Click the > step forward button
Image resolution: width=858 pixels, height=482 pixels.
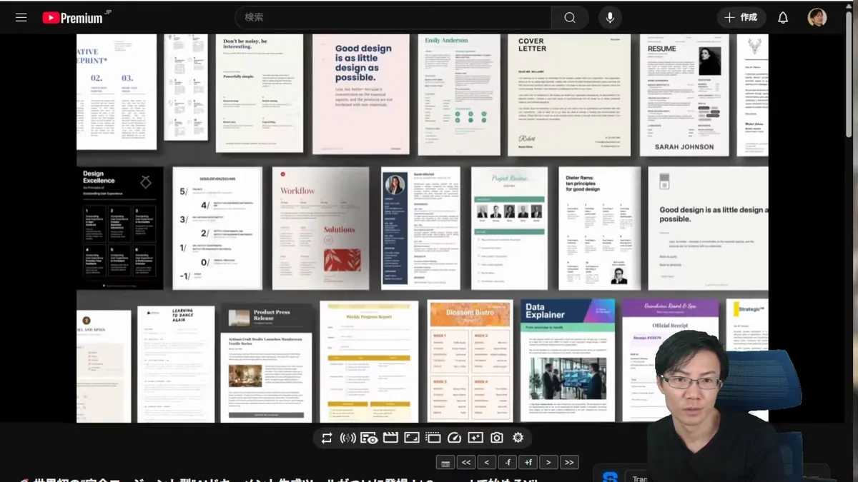pos(548,463)
